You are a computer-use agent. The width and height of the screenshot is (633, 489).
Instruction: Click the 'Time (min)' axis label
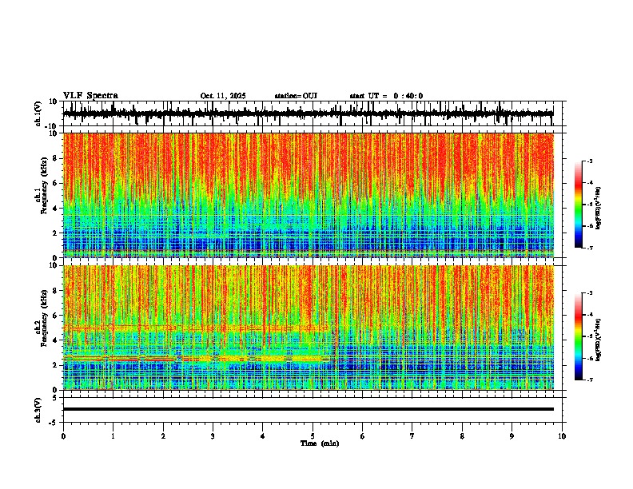point(320,443)
